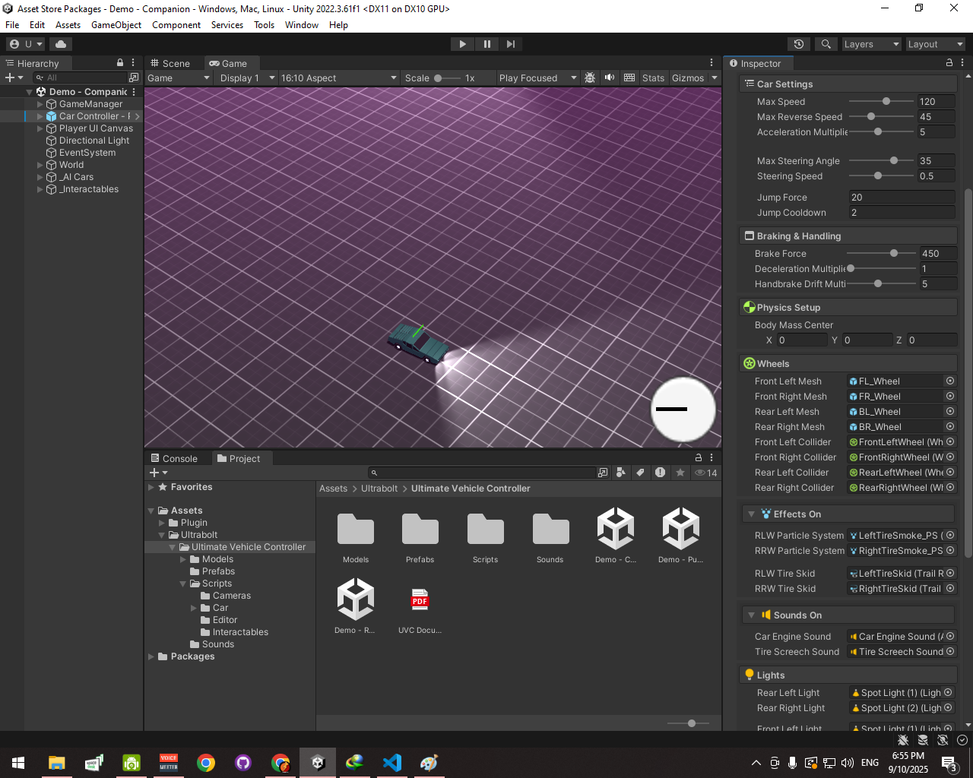This screenshot has height=778, width=973.
Task: Open Frame Debugger bug icon in Game view
Action: click(590, 77)
